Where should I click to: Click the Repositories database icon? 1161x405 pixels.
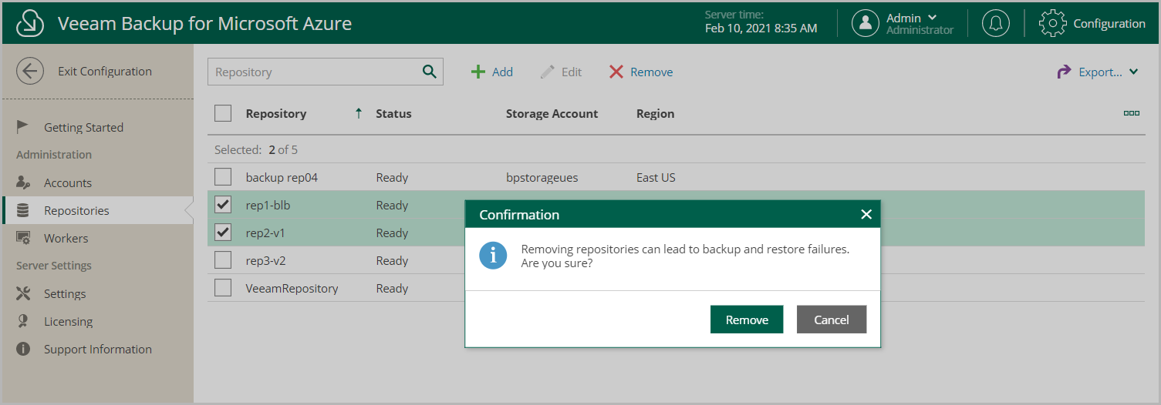23,210
